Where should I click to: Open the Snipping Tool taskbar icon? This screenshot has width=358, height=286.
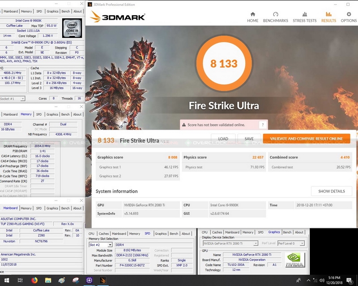75,280
